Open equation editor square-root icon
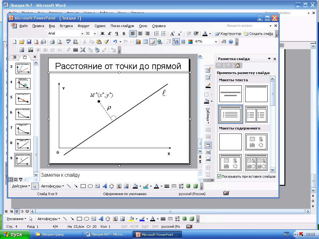 coord(224,42)
